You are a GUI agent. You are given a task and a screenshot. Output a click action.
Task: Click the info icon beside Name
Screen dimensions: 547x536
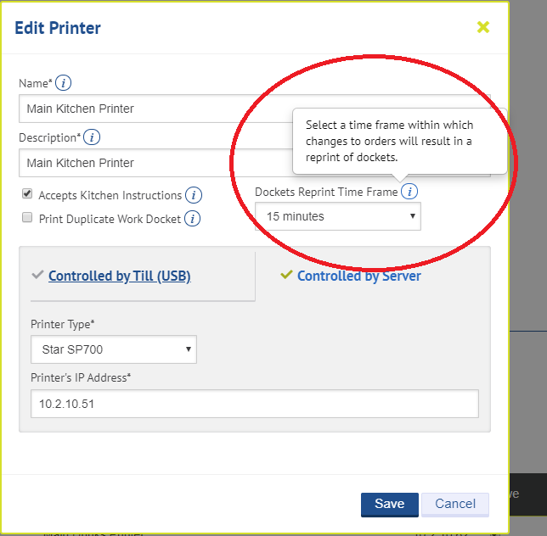click(x=63, y=83)
